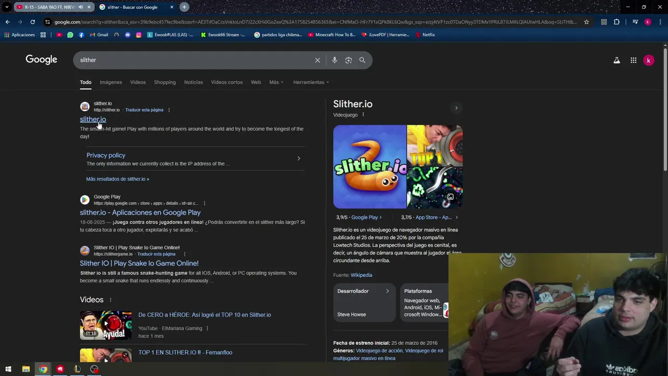Screen dimensions: 668x376
Task: Select the Todo results tab
Action: (x=86, y=82)
